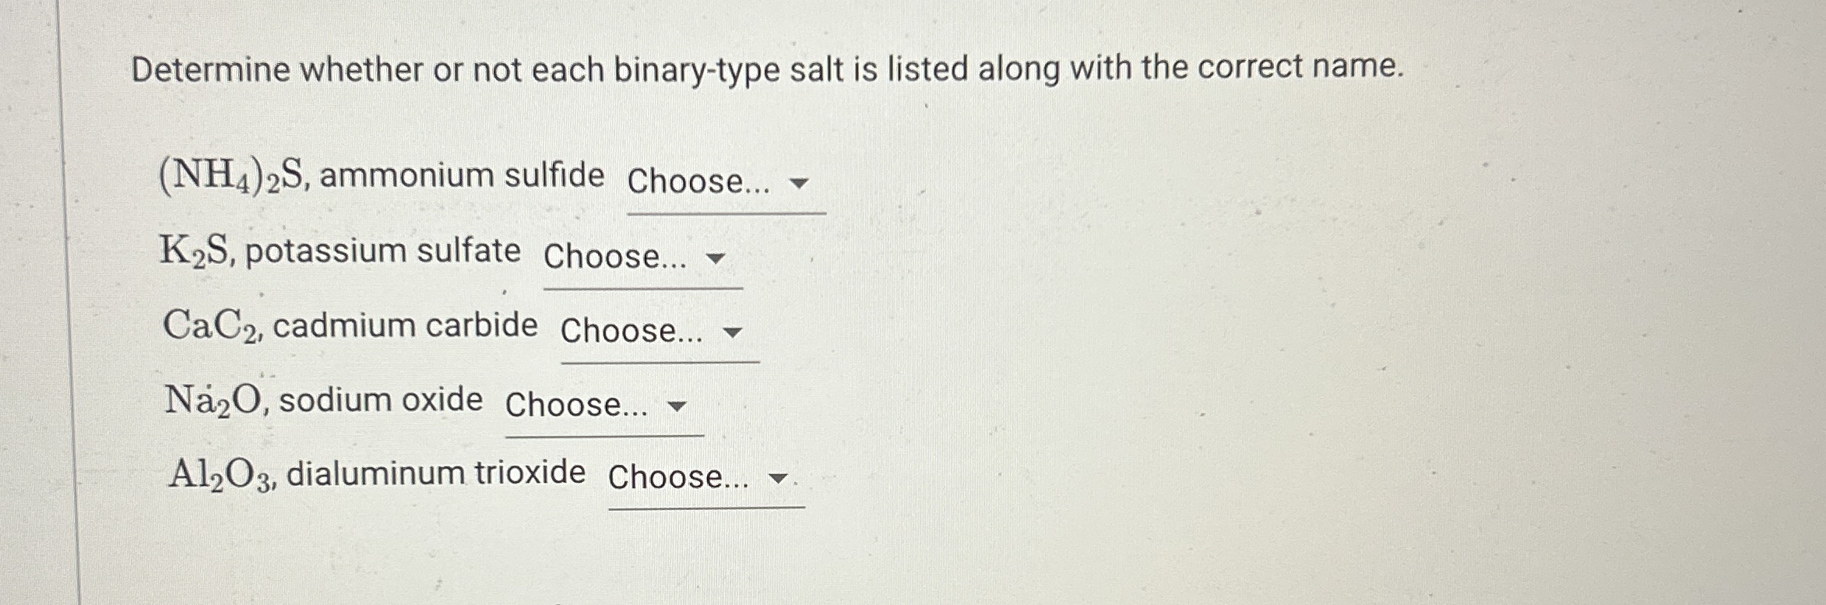
Task: Click the arrow next to sodium oxide Choose field
Action: (675, 406)
